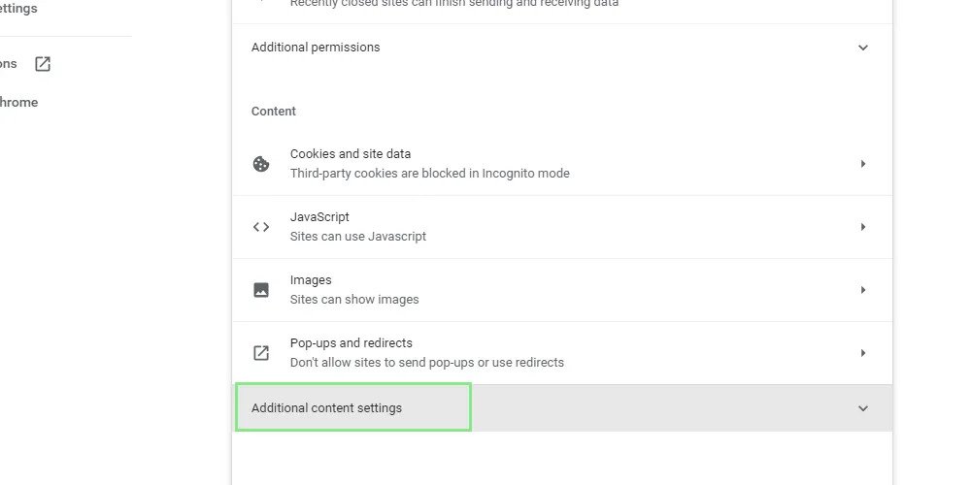
Task: Click the arrow on the Images row
Action: coord(862,290)
